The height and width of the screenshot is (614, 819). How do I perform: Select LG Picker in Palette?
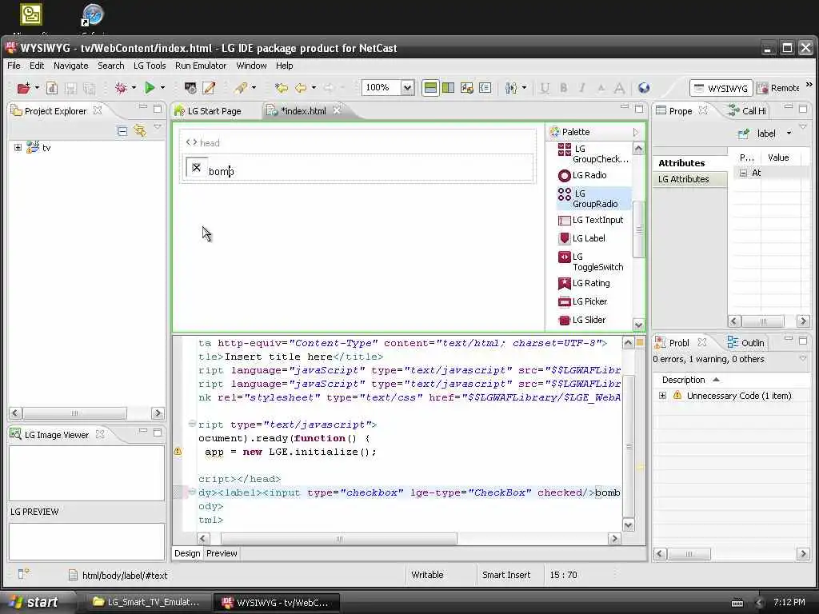click(583, 301)
